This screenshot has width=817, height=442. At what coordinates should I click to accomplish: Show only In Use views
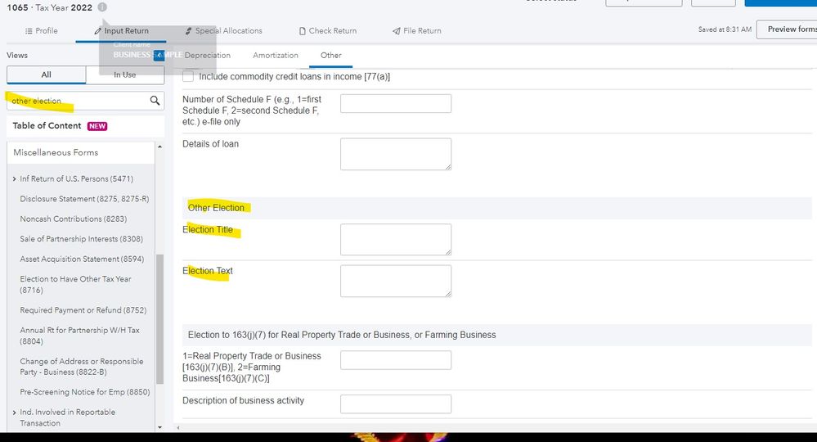pos(124,74)
